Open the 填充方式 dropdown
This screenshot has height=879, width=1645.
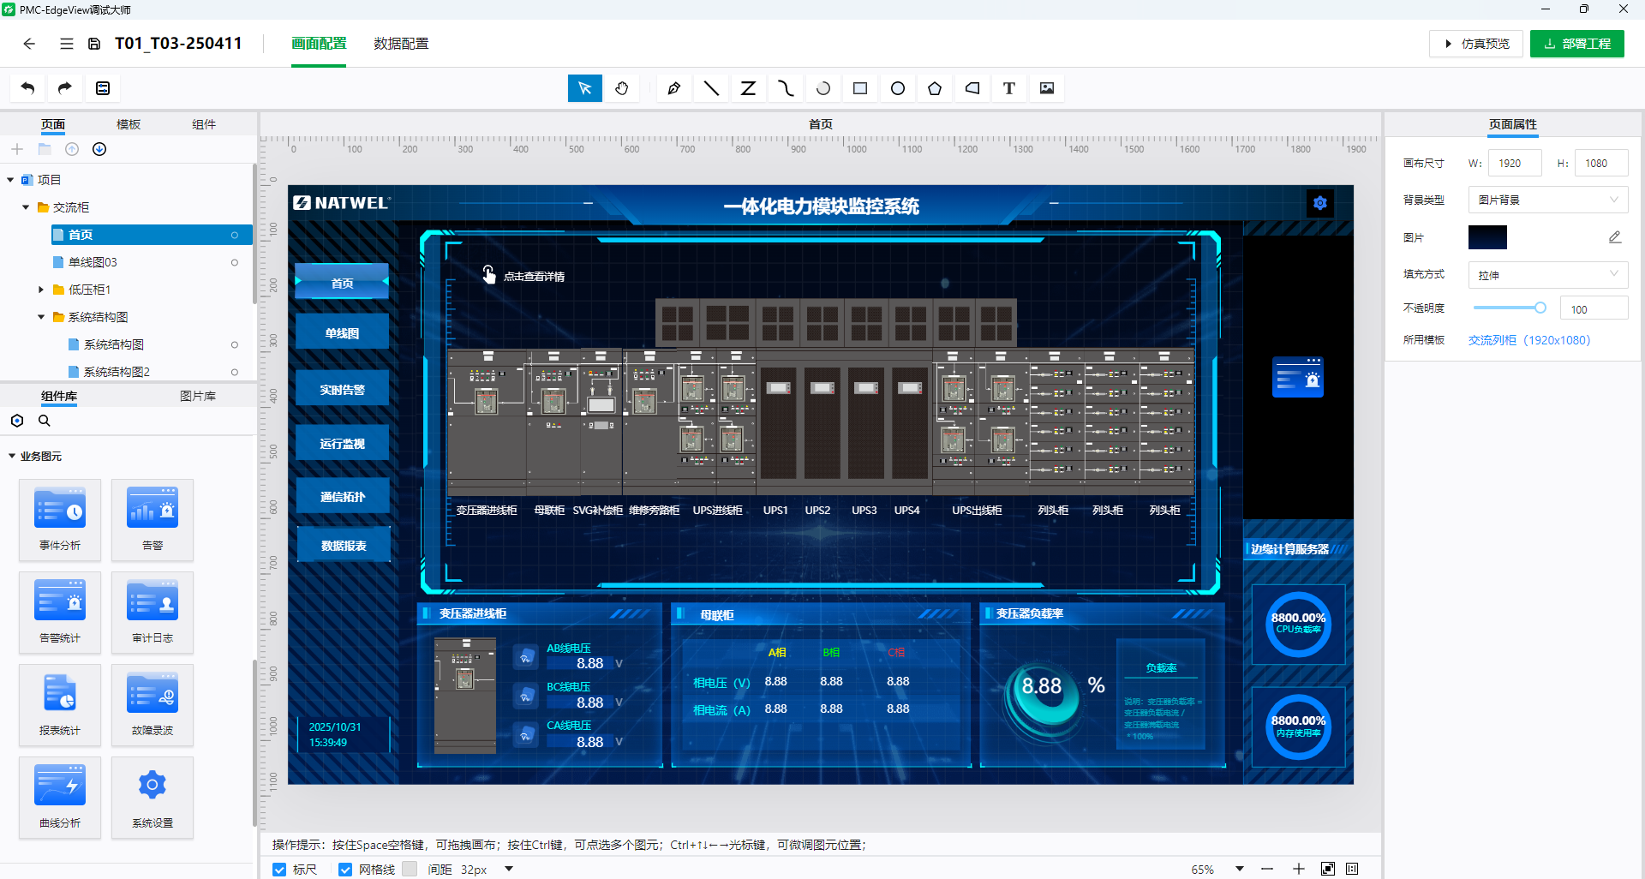1547,275
